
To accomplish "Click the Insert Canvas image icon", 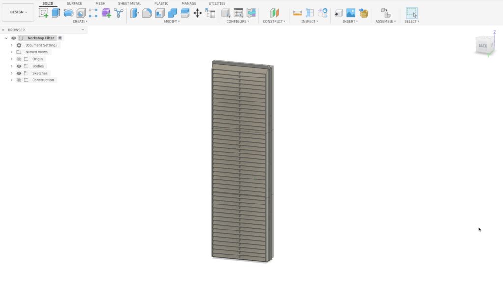I will (x=351, y=13).
